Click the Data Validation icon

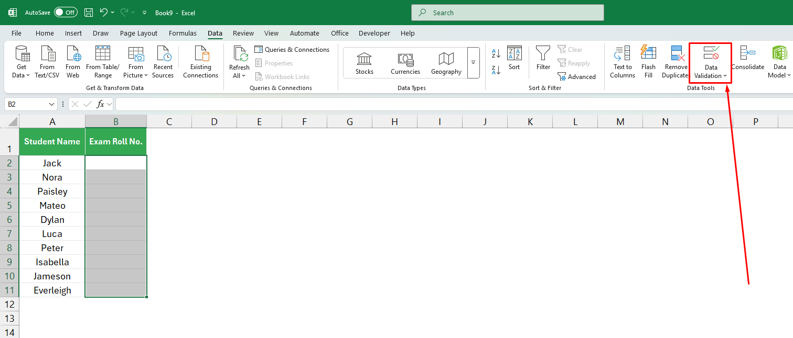pos(711,53)
